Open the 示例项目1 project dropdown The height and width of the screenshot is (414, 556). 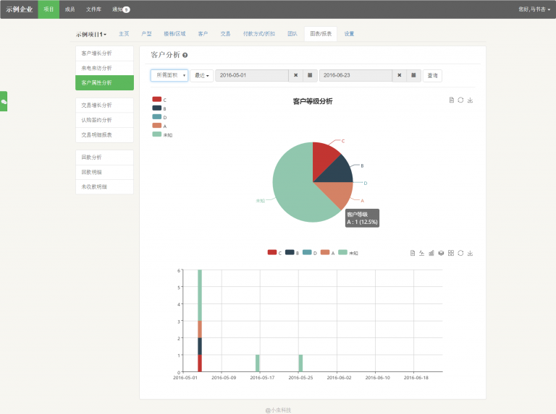[91, 34]
